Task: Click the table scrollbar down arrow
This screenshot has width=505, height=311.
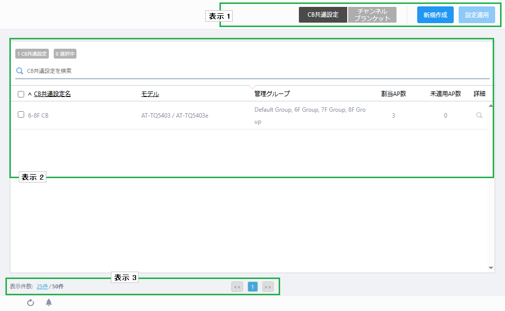Action: coord(491,268)
